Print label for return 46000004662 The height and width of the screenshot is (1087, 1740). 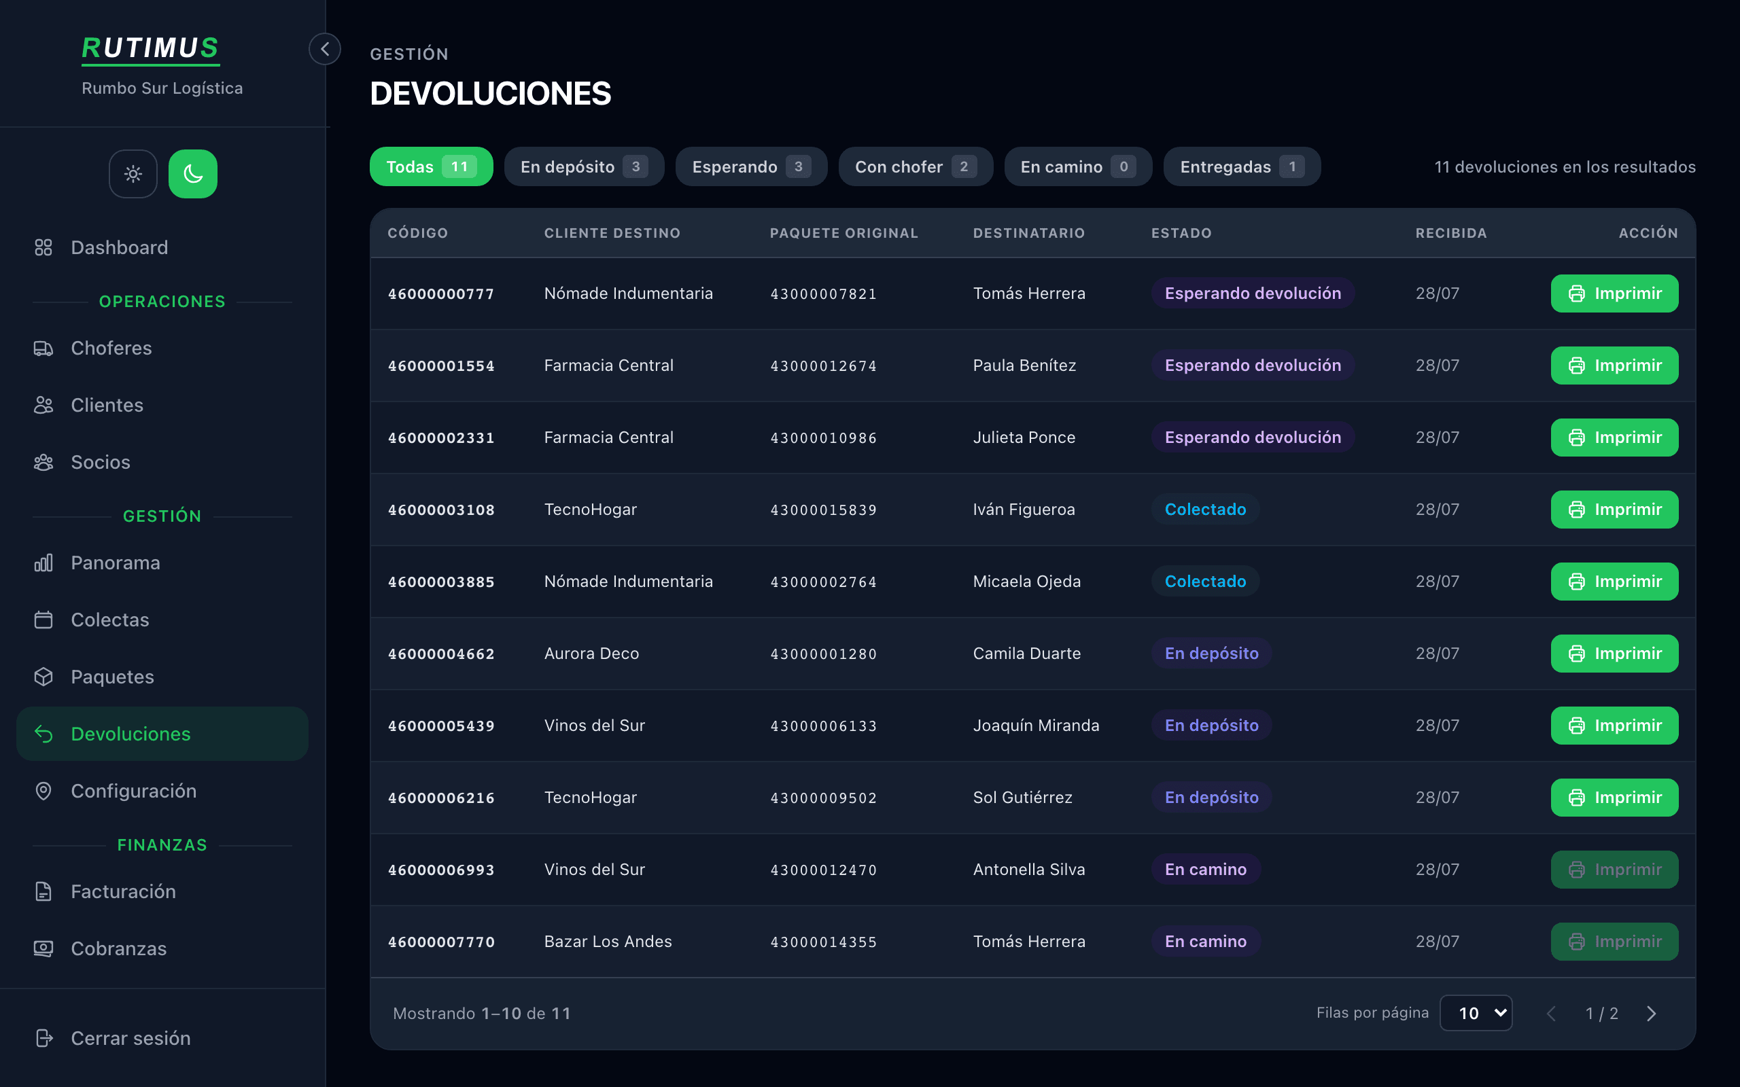tap(1614, 654)
